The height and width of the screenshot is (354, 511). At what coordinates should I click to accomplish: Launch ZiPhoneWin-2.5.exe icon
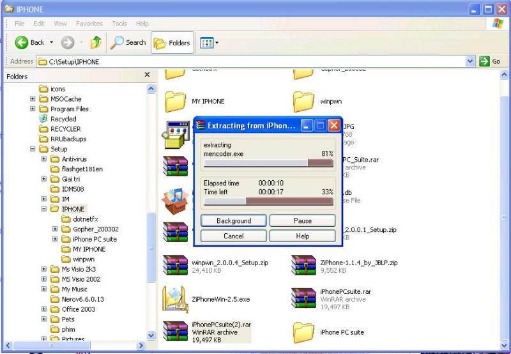(175, 298)
